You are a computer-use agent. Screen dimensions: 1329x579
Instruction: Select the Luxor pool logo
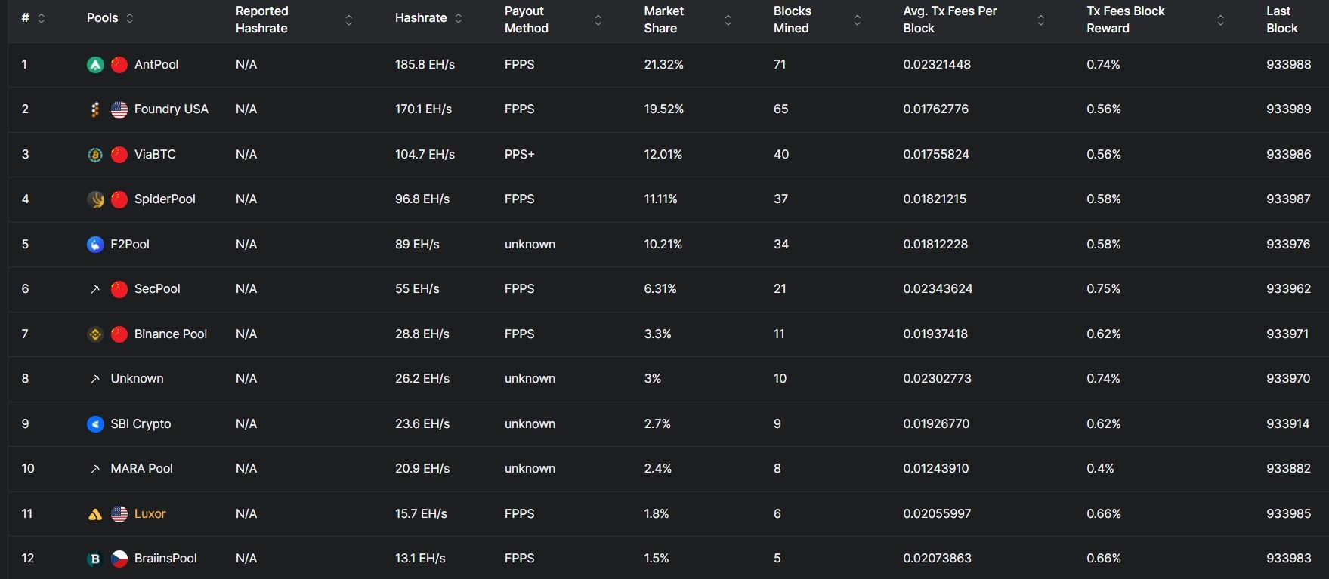94,513
